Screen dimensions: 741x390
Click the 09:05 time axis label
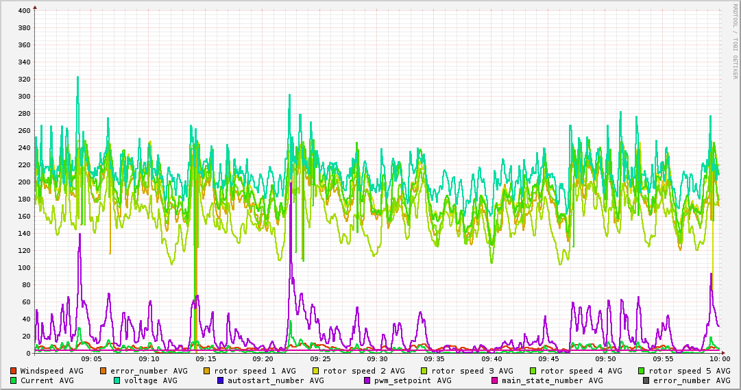92,359
